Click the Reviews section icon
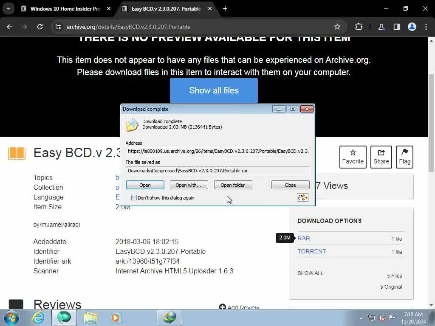The height and width of the screenshot is (326, 435). 16,304
